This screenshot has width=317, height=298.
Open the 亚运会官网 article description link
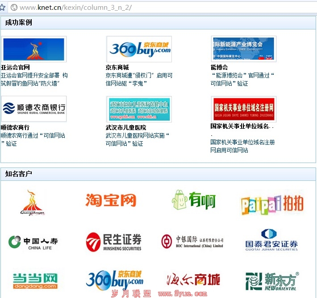pyautogui.click(x=34, y=79)
